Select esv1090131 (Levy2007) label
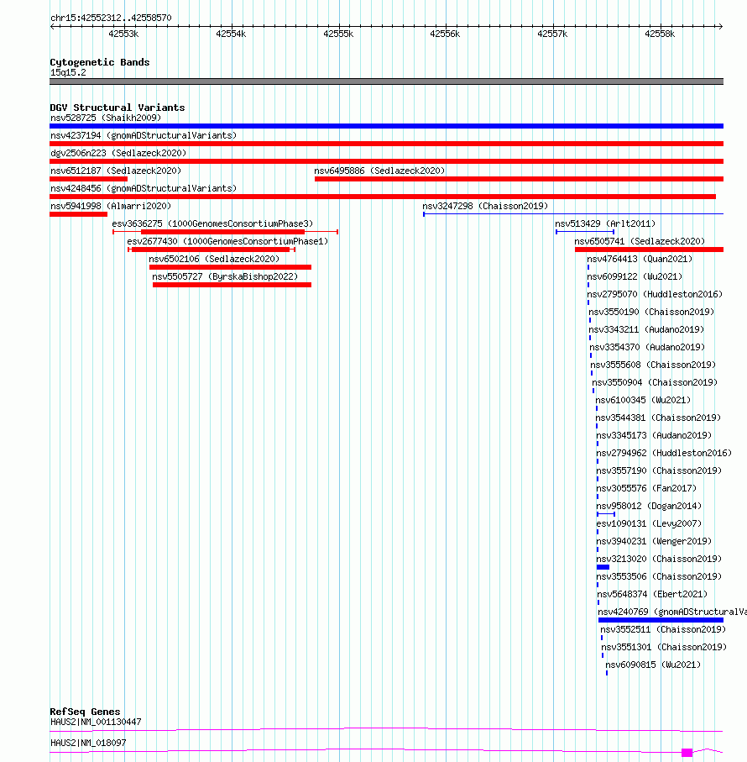 coord(649,524)
